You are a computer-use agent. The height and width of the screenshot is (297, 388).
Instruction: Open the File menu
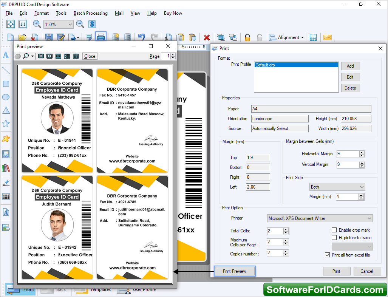9,13
